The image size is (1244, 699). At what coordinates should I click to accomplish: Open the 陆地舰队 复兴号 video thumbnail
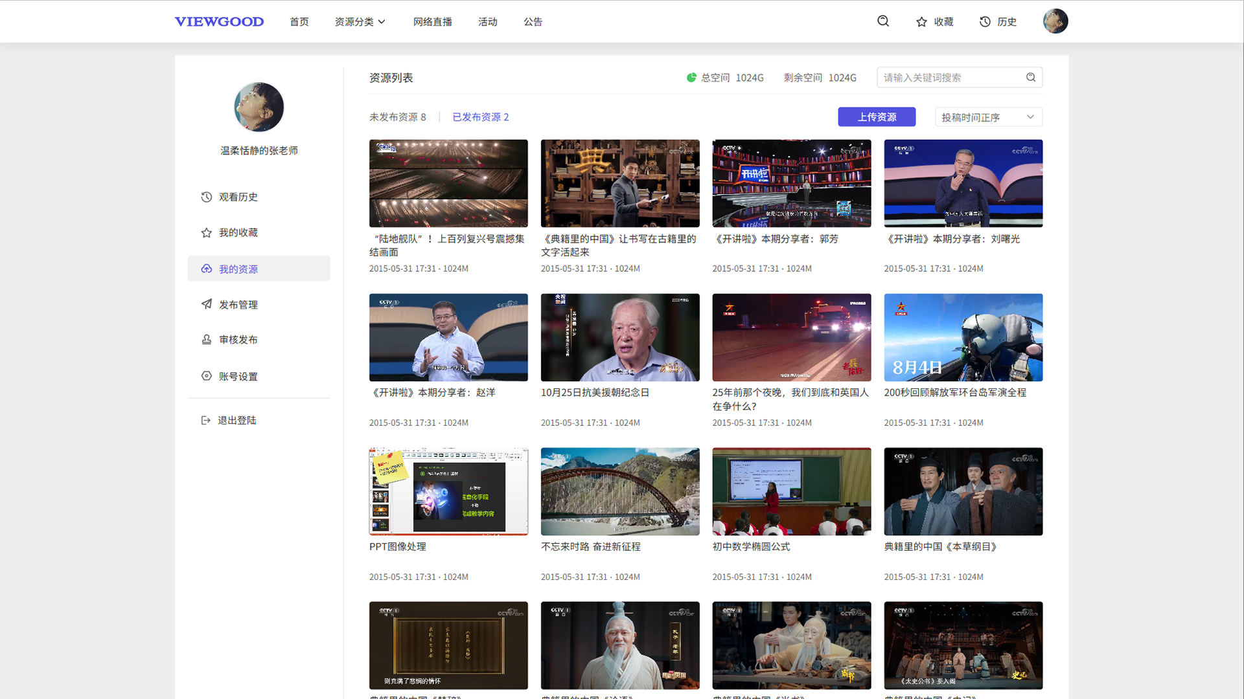448,183
